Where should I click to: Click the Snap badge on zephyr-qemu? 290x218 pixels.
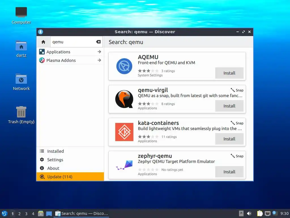[237, 156]
